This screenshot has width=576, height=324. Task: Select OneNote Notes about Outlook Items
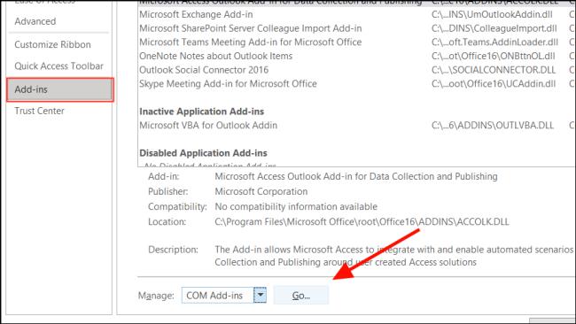pos(215,56)
